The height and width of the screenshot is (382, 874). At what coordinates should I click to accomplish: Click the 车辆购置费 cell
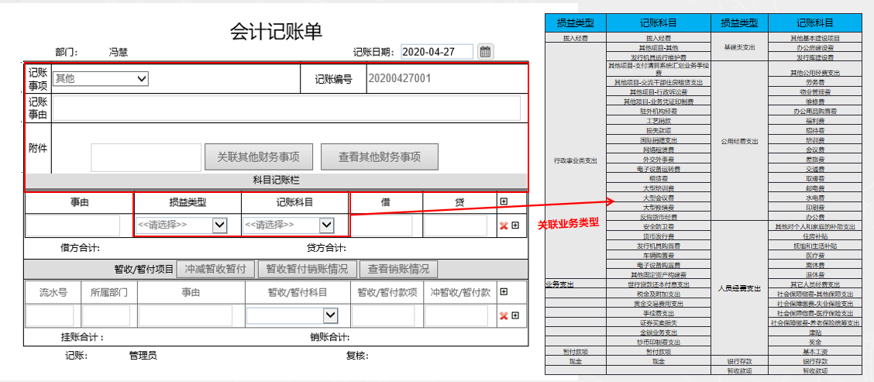point(659,255)
